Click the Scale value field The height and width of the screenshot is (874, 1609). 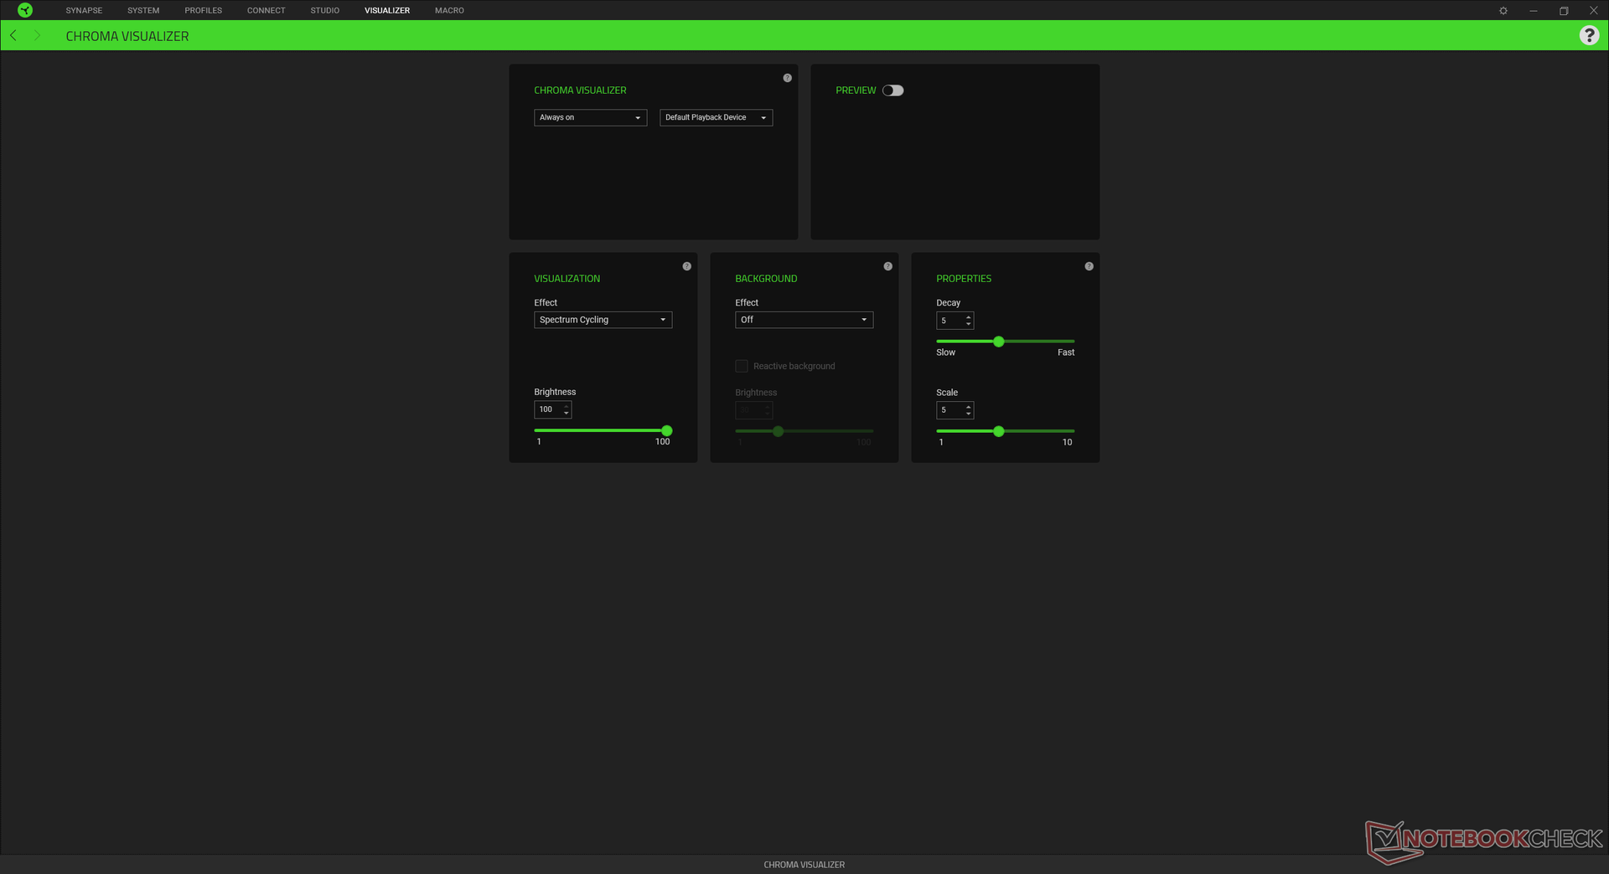click(950, 410)
